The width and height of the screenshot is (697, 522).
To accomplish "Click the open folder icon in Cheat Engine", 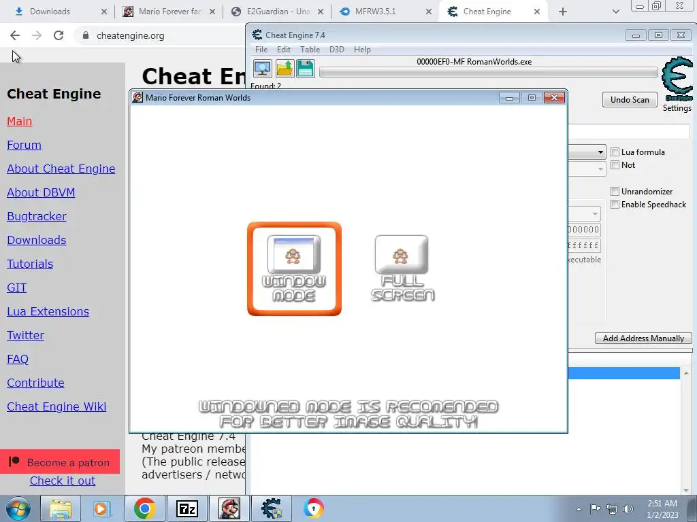I will [x=285, y=69].
